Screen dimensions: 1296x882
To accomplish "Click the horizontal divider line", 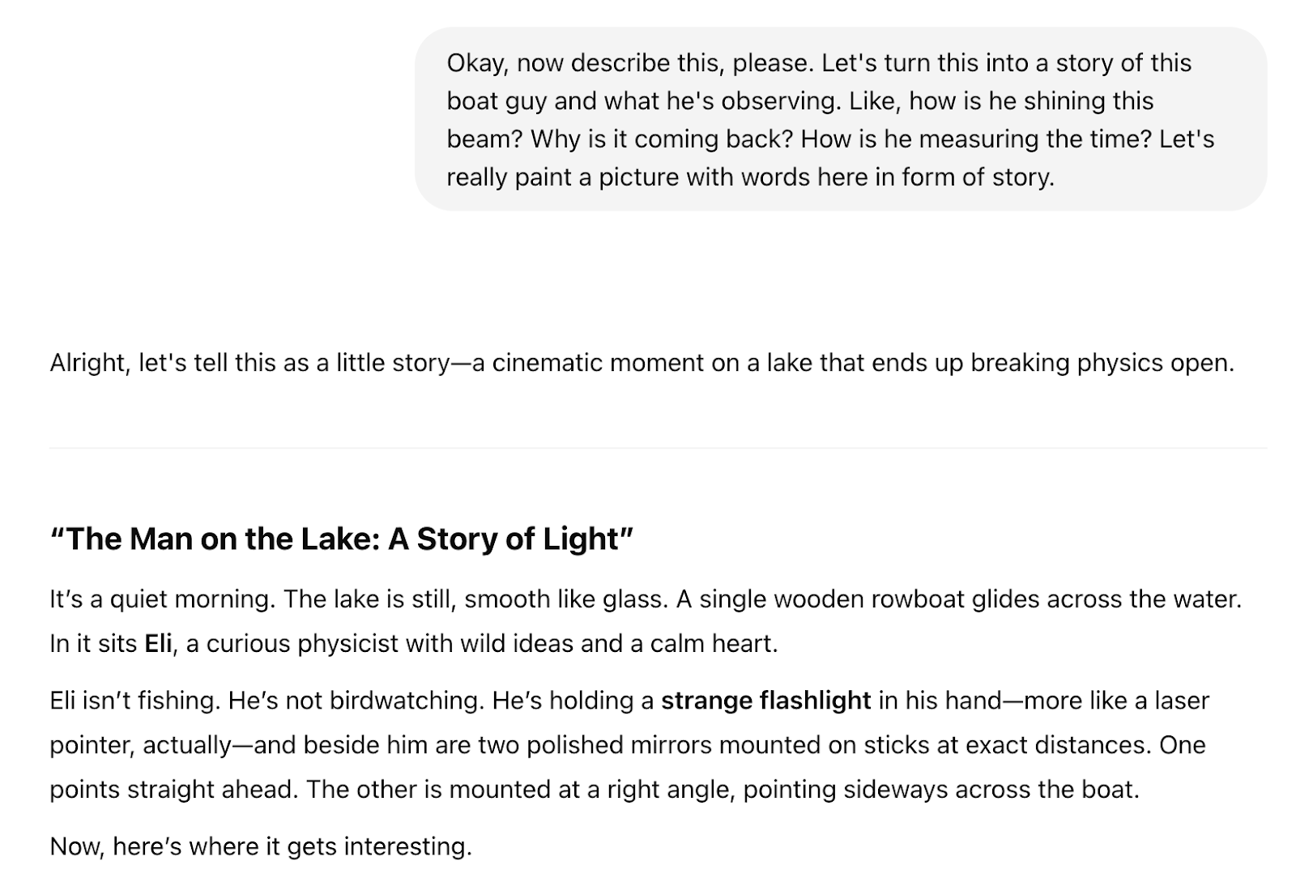I will coord(658,448).
